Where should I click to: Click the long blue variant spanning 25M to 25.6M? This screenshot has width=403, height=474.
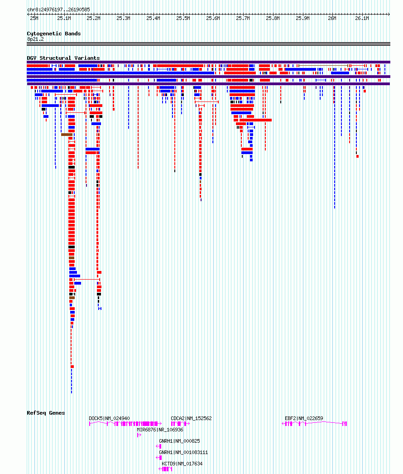click(x=120, y=73)
